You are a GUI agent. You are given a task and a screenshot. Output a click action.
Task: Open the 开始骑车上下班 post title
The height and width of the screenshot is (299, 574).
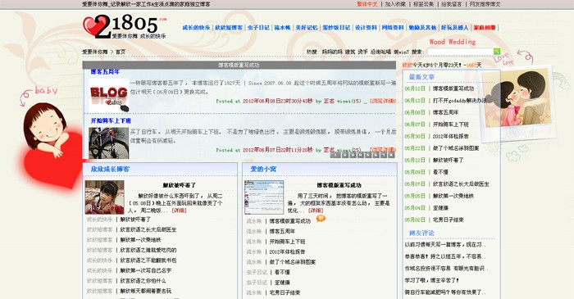tap(111, 120)
